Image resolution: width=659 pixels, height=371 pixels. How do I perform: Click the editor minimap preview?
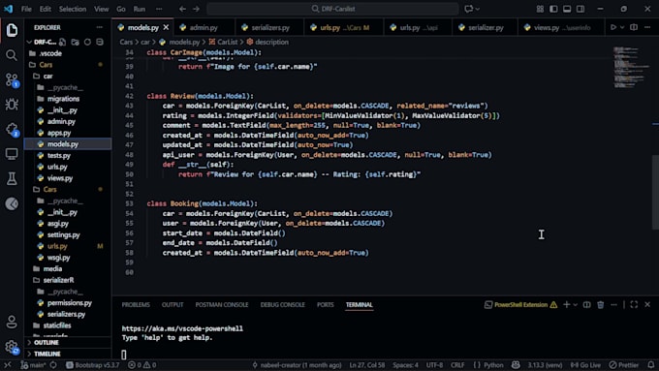pyautogui.click(x=631, y=67)
